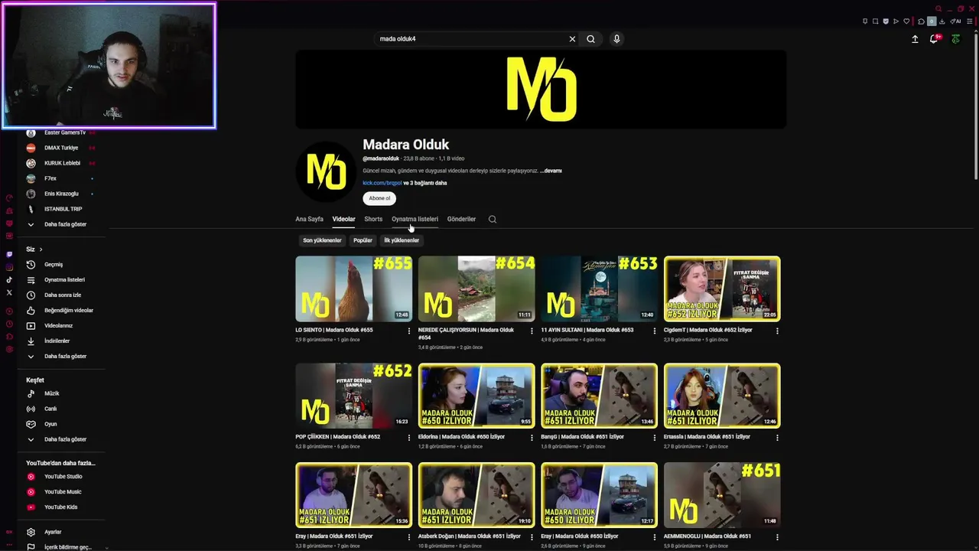Open search within channel magnifier icon
979x551 pixels.
(493, 220)
